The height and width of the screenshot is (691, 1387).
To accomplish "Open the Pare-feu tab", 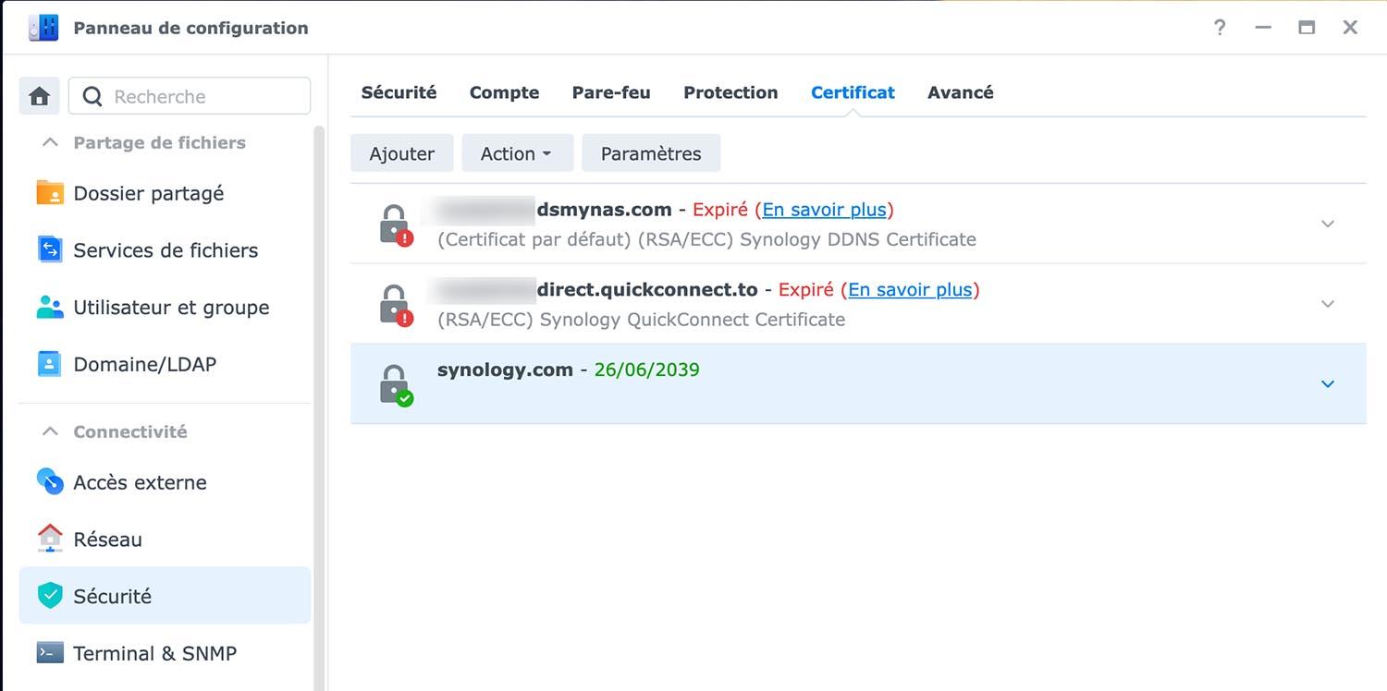I will coord(611,92).
